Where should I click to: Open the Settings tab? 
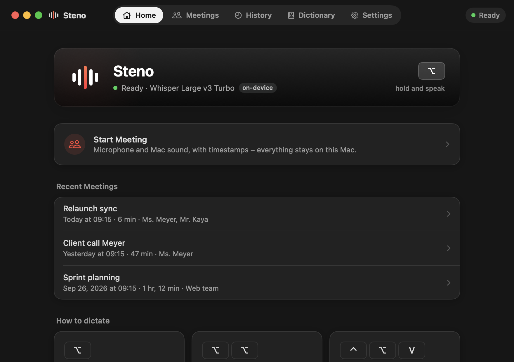pos(371,15)
